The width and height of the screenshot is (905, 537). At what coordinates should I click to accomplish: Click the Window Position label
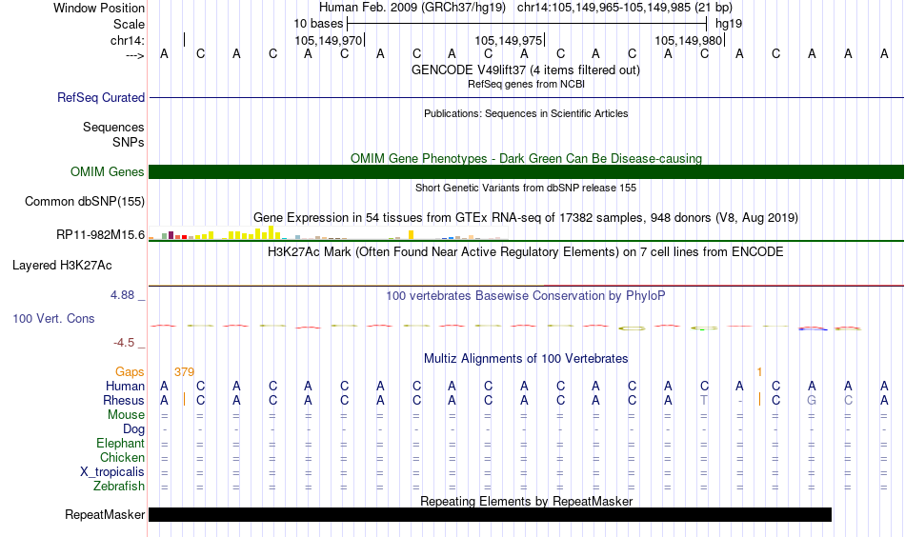click(99, 8)
